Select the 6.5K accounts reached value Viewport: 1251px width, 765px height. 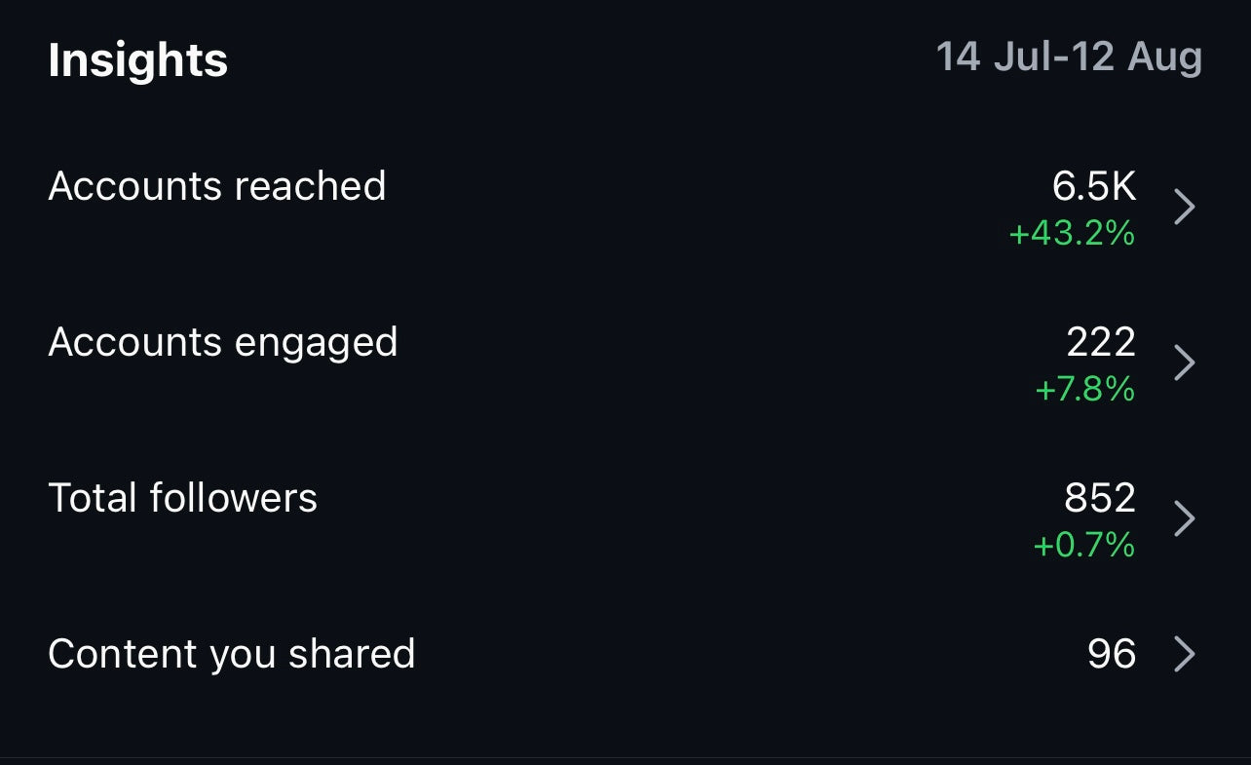tap(1094, 186)
